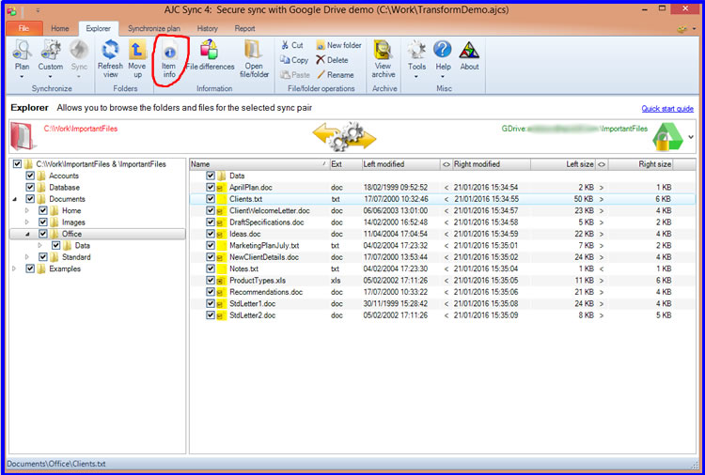Image resolution: width=705 pixels, height=475 pixels.
Task: Collapse the Office tree node
Action: (27, 235)
